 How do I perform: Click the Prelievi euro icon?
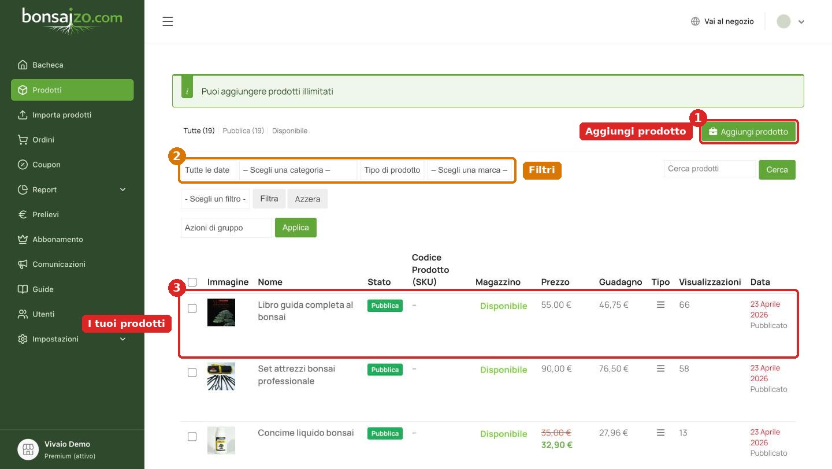[x=23, y=214]
